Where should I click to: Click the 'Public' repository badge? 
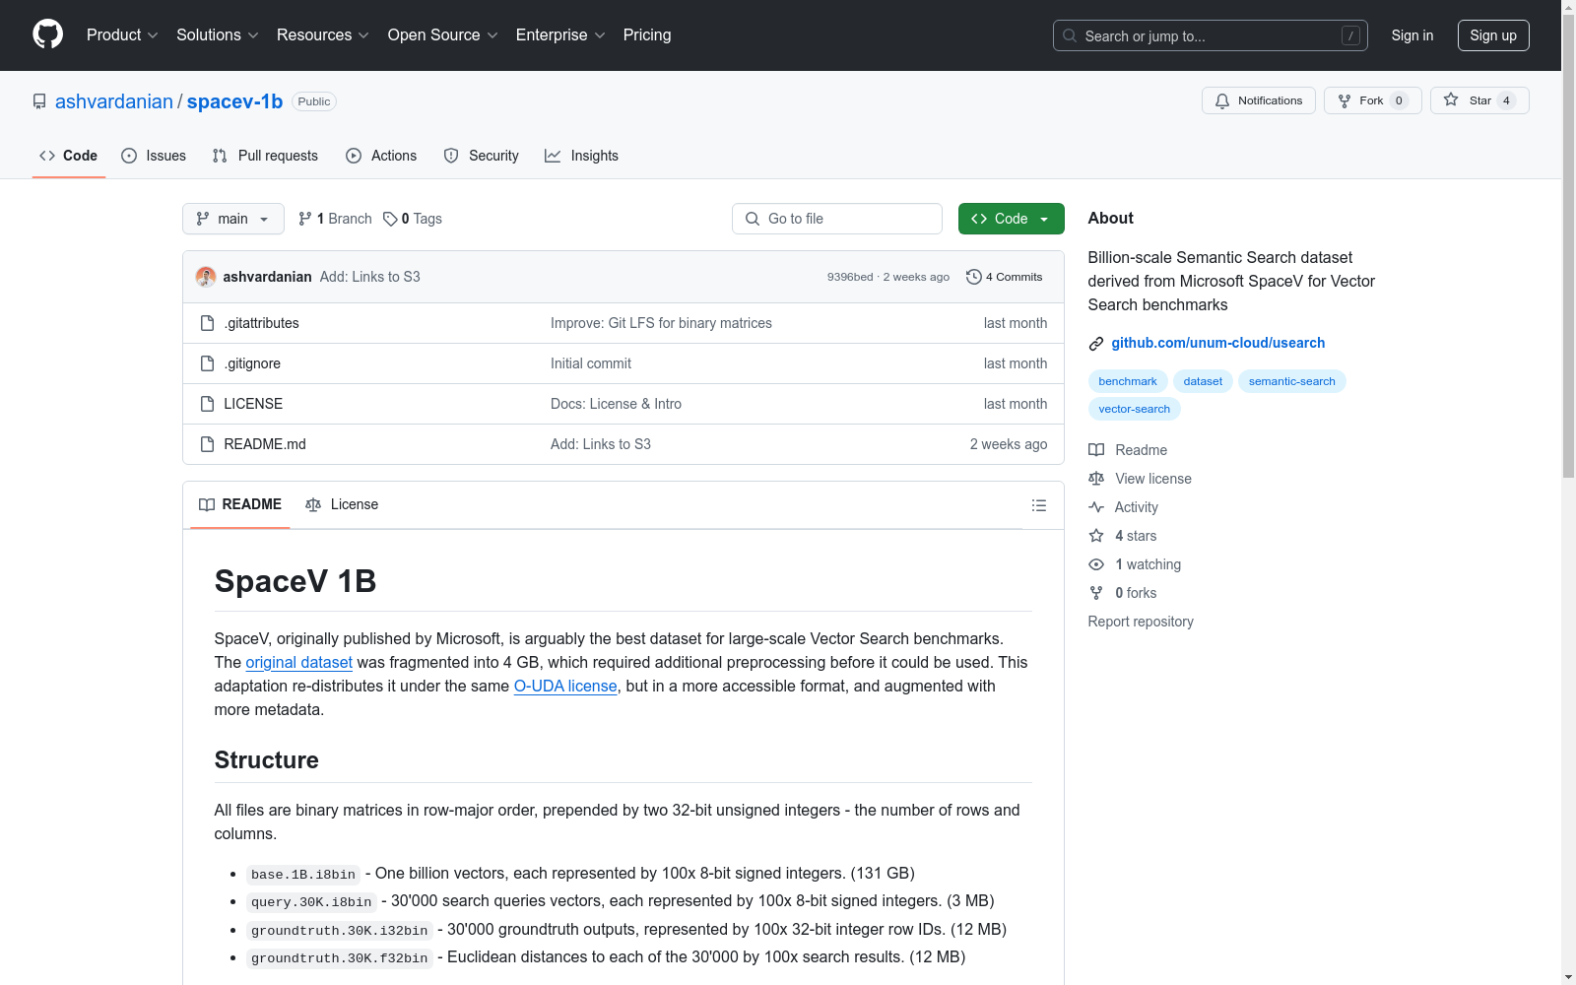(x=314, y=101)
